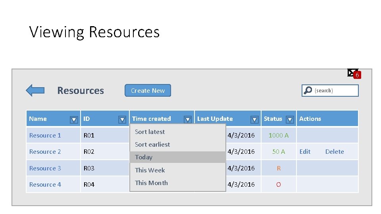Image resolution: width=381 pixels, height=214 pixels.
Task: Choose Sort latest from the menu
Action: [150, 132]
